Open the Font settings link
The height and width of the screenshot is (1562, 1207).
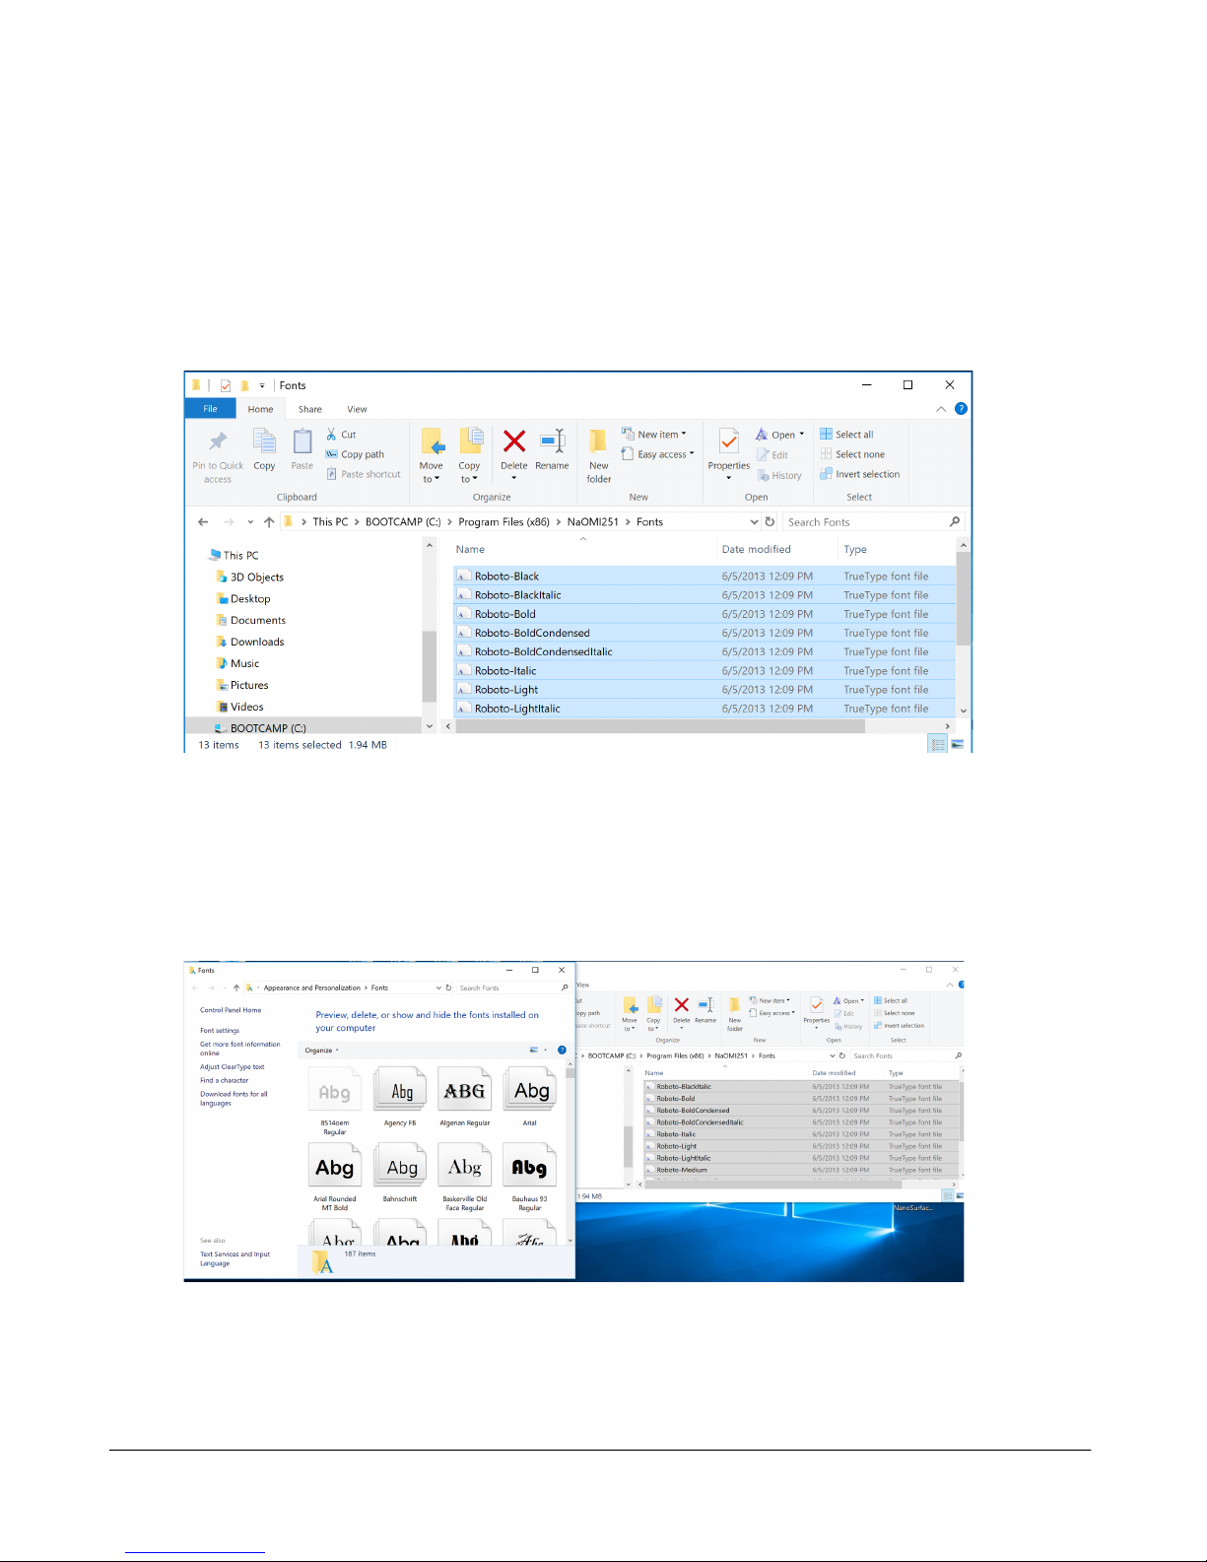(x=220, y=1031)
